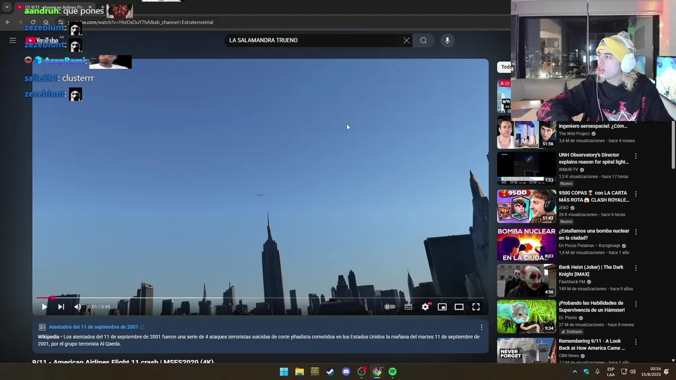Show hidden system tray icons
Screen dimensions: 676x380
575,372
